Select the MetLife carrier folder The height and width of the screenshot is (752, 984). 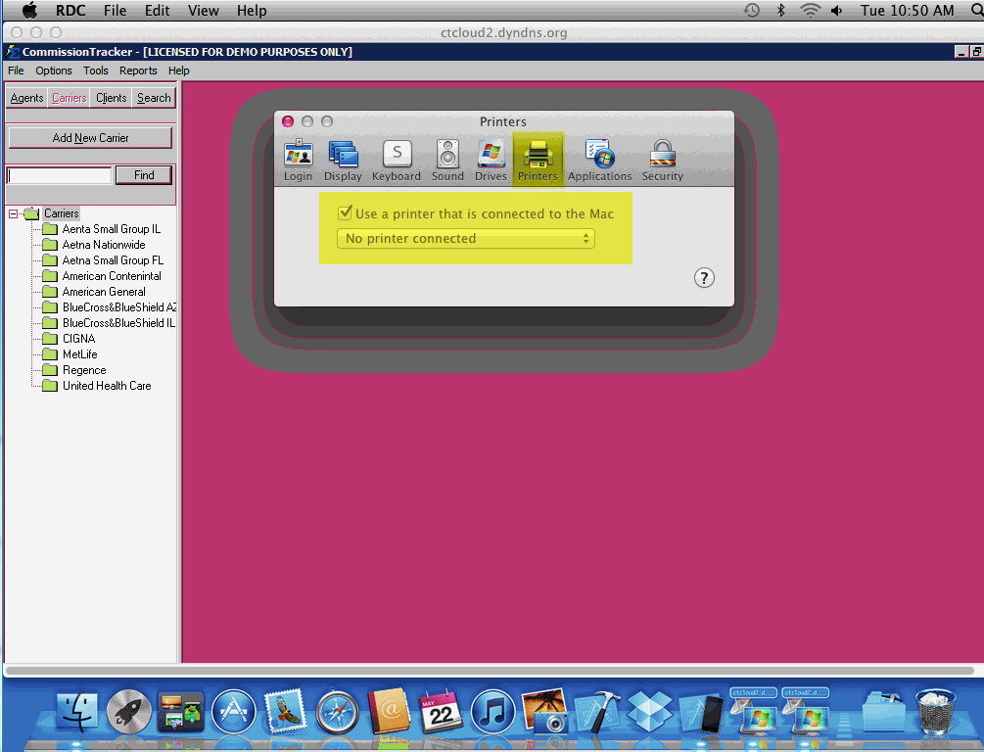(x=79, y=354)
